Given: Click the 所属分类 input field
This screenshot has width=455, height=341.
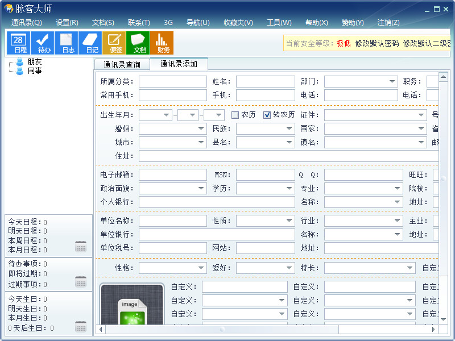Looking at the screenshot, I should tap(173, 81).
